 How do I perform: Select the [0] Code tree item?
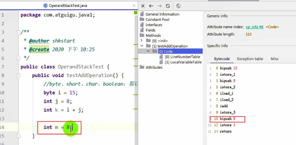(165, 51)
